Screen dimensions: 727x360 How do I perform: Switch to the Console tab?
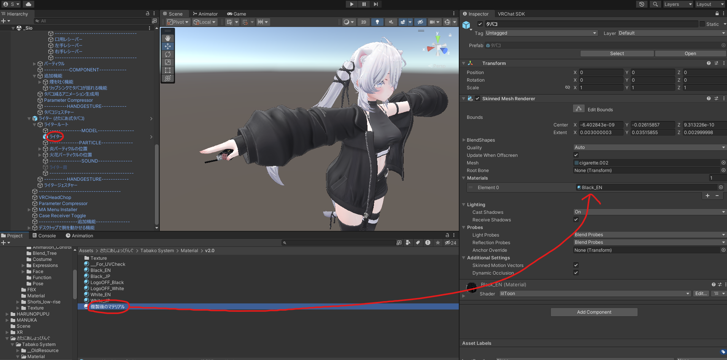pyautogui.click(x=44, y=236)
